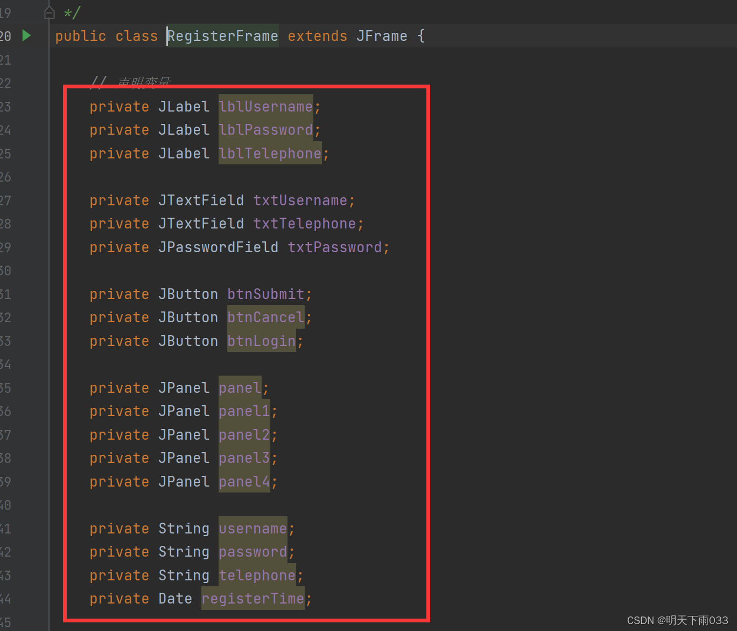Viewport: 737px width, 631px height.
Task: Click the panel1 variable
Action: tap(244, 411)
